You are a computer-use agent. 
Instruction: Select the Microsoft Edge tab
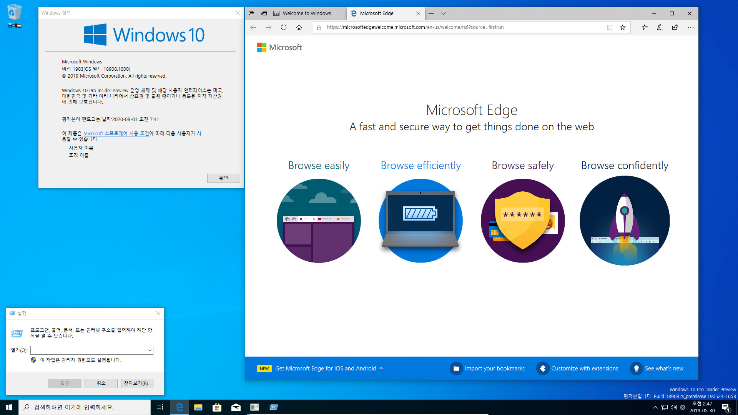[386, 13]
